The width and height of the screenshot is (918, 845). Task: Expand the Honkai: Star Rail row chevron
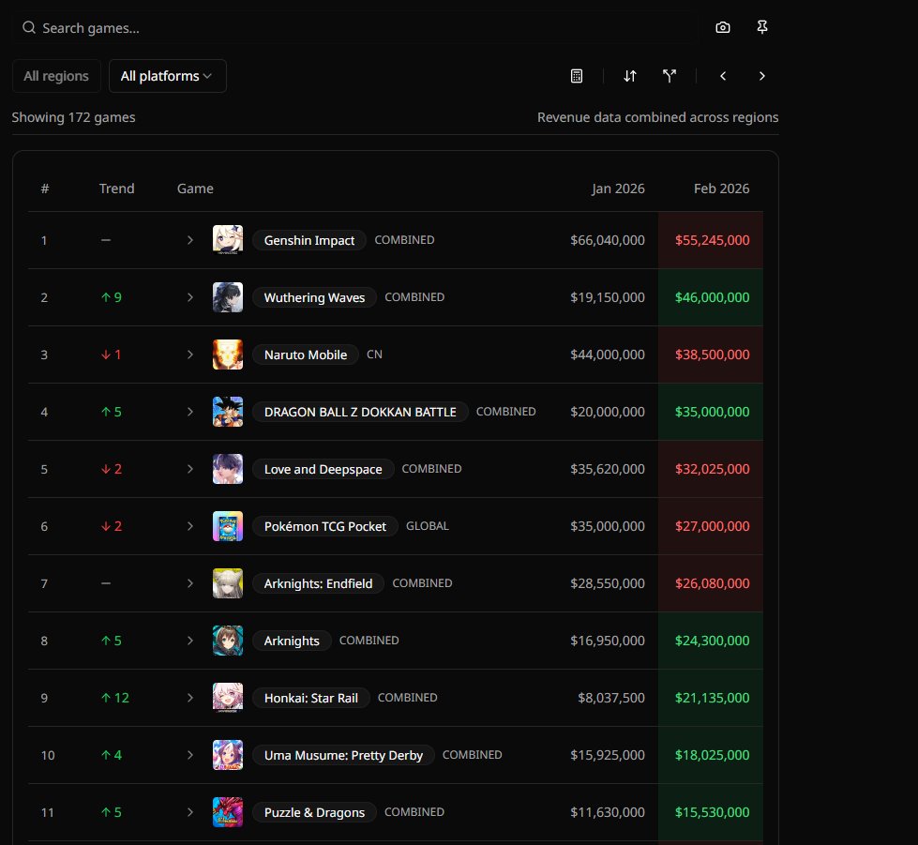pyautogui.click(x=189, y=698)
